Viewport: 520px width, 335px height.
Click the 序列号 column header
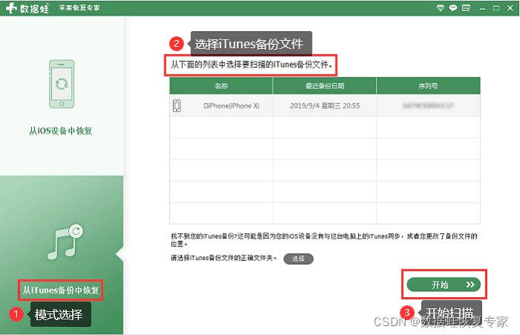(428, 86)
